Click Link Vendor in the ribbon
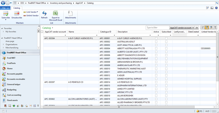The image size is (219, 113). (x=31, y=12)
